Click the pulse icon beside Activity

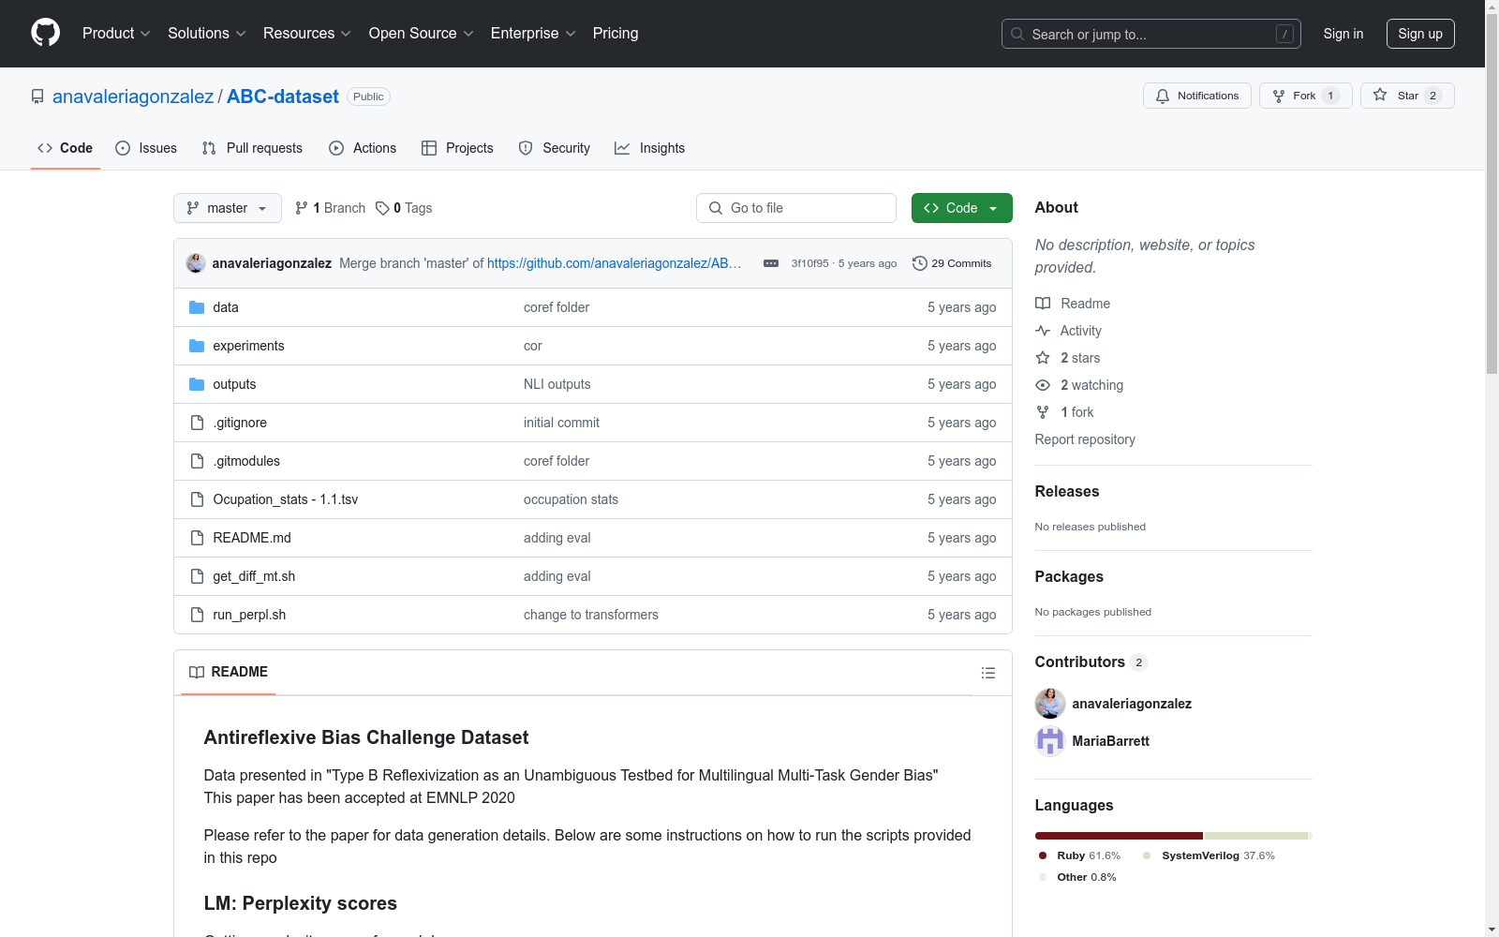click(x=1043, y=331)
